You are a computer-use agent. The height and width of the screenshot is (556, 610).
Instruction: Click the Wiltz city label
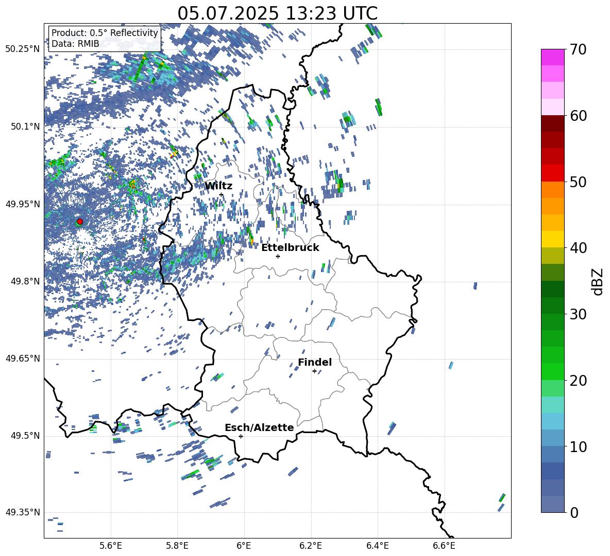218,186
